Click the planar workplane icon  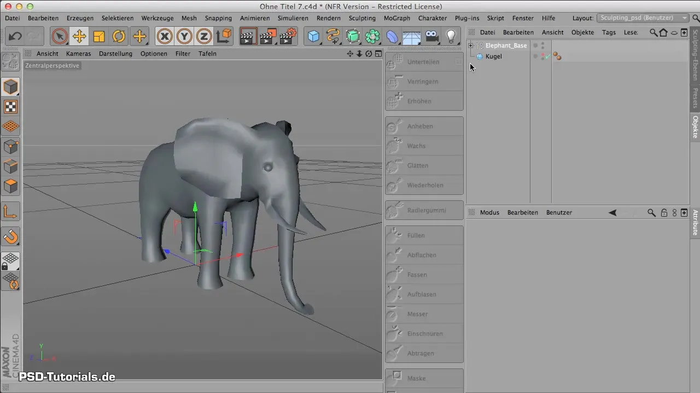coord(11,281)
